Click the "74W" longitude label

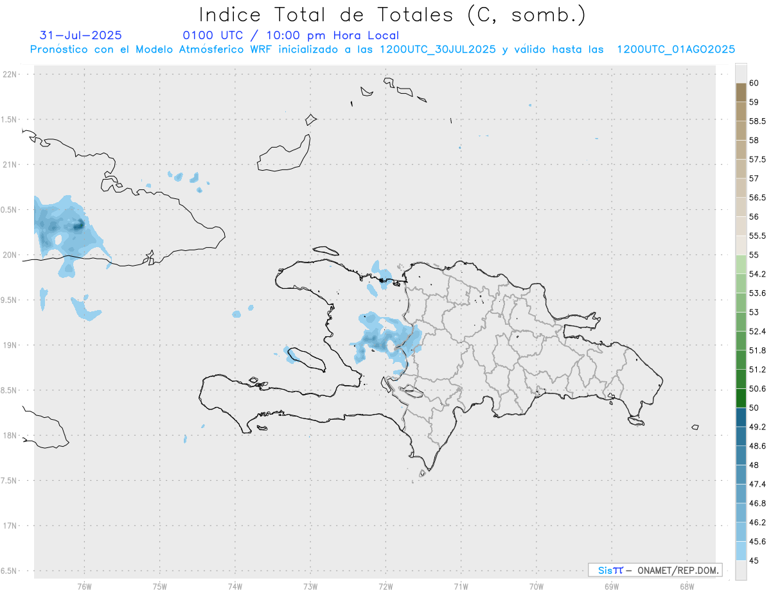pyautogui.click(x=235, y=586)
